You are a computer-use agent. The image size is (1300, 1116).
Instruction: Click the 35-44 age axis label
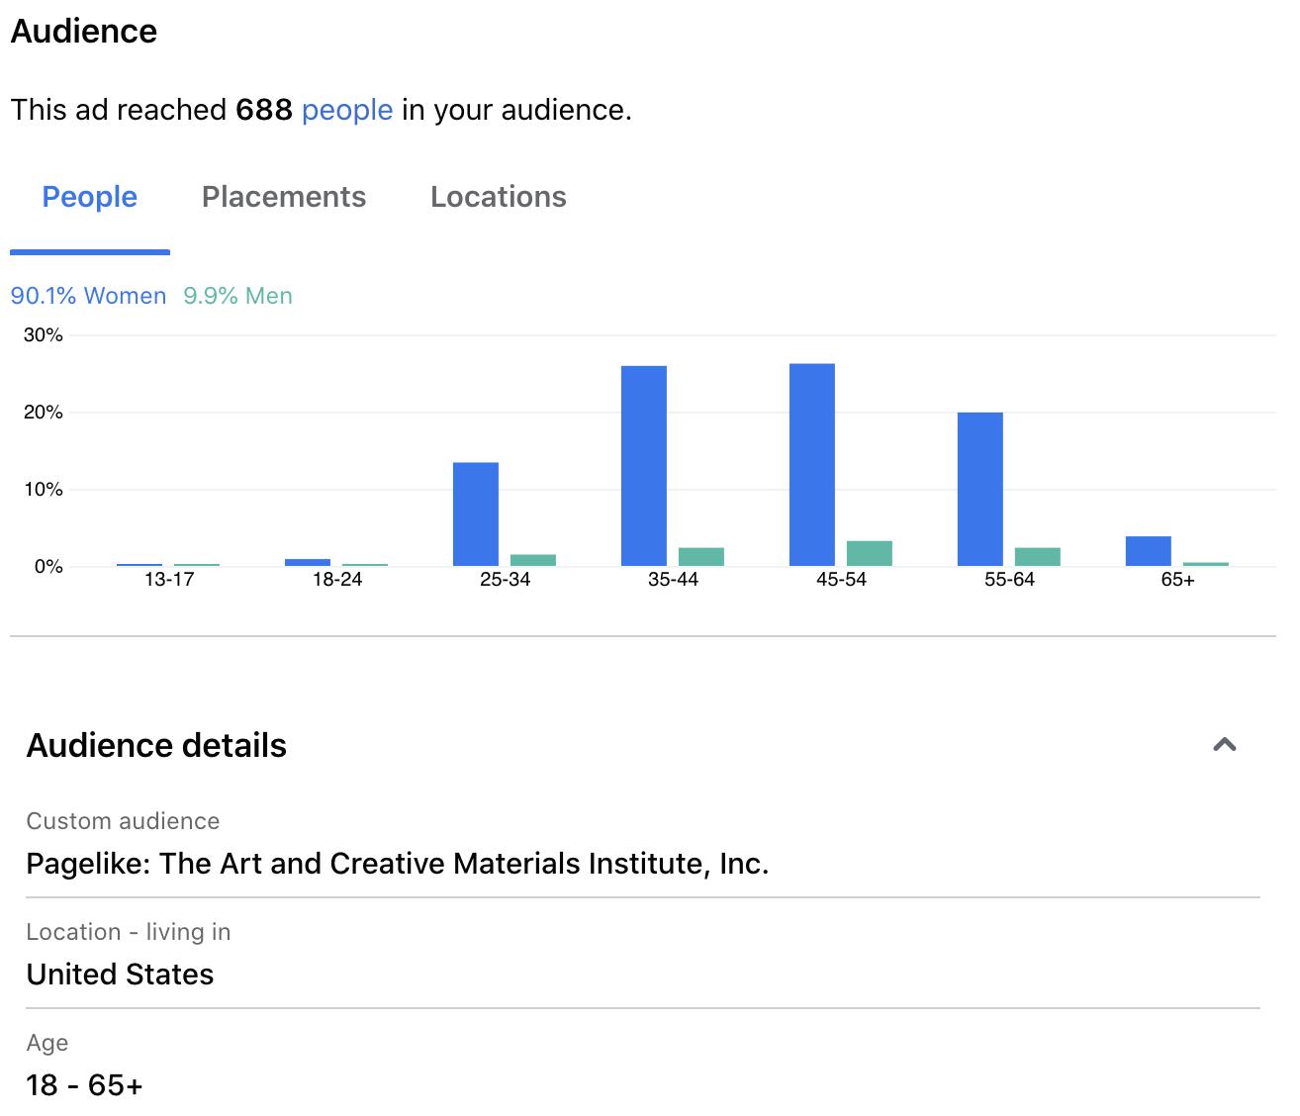674,580
